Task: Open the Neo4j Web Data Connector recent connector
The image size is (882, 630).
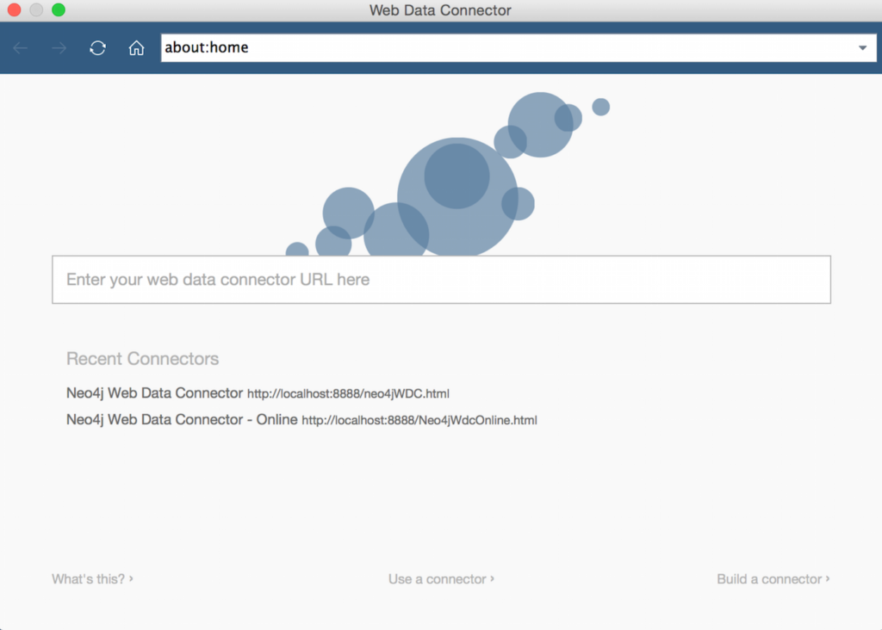Action: (153, 392)
